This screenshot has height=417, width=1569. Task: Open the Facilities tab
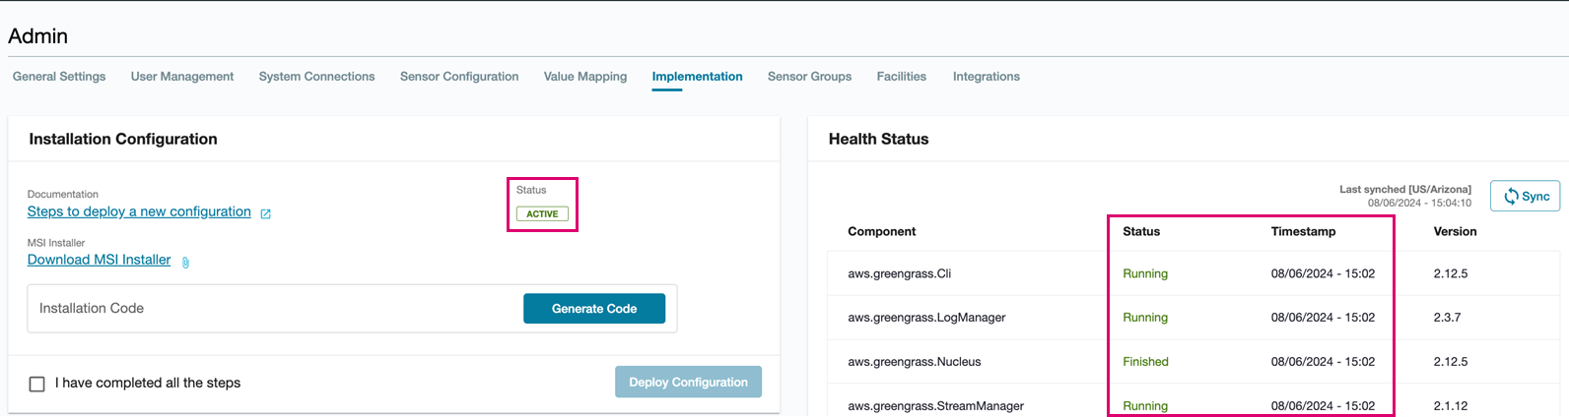pyautogui.click(x=902, y=77)
